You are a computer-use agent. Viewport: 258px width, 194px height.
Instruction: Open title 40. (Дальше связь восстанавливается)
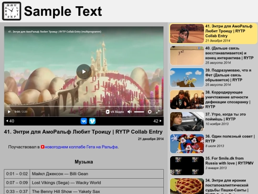coord(229,53)
